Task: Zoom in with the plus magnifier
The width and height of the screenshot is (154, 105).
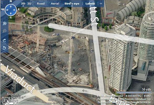Action: pos(4,24)
